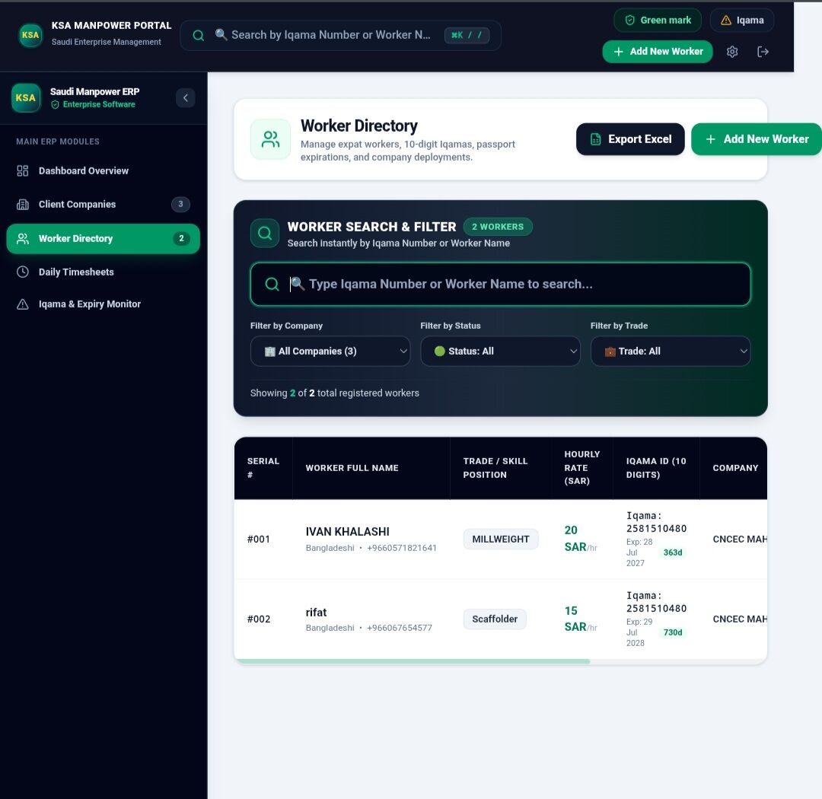Click the COMPANY column header
The image size is (822, 799).
(x=735, y=468)
